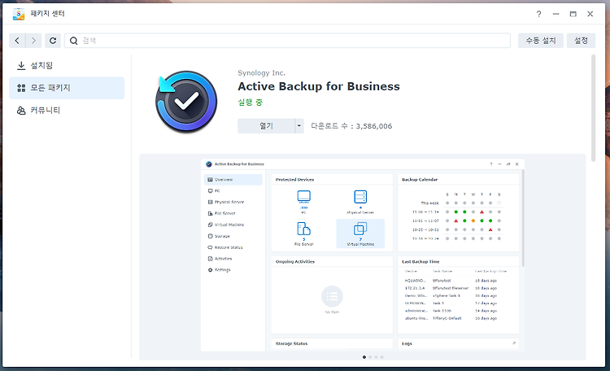Go forward with the right arrow button
Screen dimensions: 610x371
[x=33, y=41]
